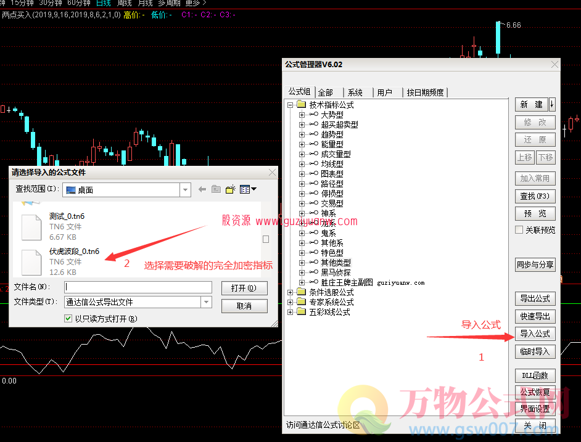The image size is (581, 442).
Task: Click the 条件选股公式 folder icon
Action: [302, 292]
